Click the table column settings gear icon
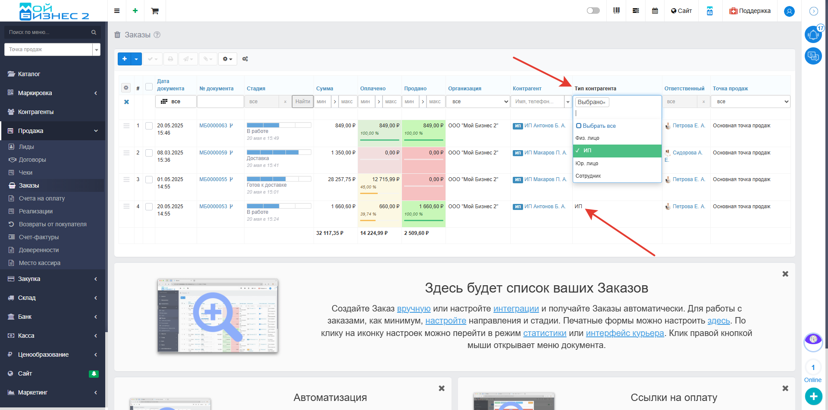Image resolution: width=828 pixels, height=410 pixels. coord(126,88)
